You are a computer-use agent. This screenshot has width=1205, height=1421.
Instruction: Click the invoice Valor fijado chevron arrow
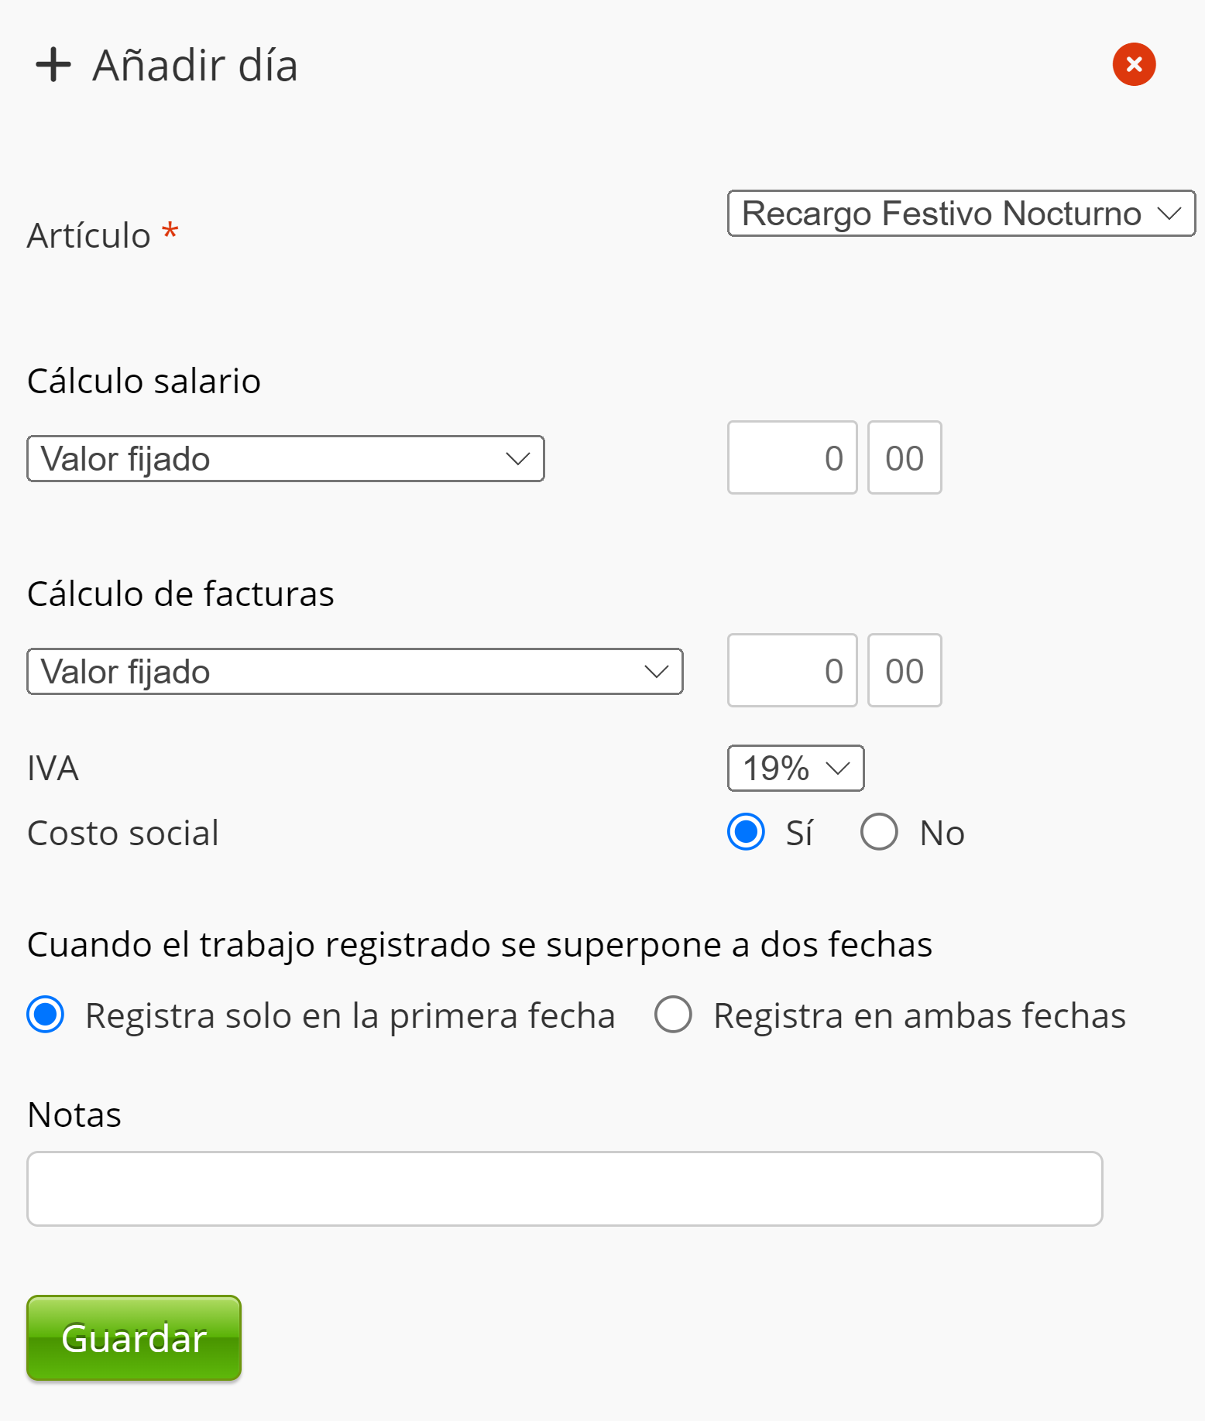coord(656,672)
